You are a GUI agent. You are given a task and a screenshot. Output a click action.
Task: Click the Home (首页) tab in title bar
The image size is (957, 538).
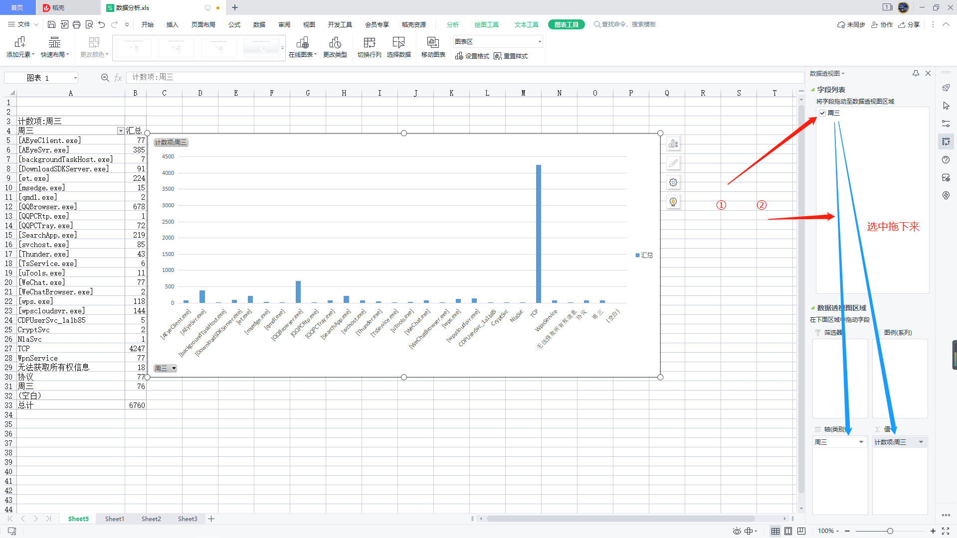pyautogui.click(x=17, y=7)
